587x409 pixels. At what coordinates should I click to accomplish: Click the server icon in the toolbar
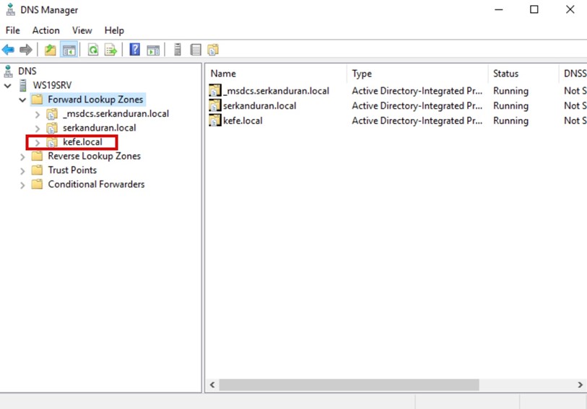pos(178,49)
